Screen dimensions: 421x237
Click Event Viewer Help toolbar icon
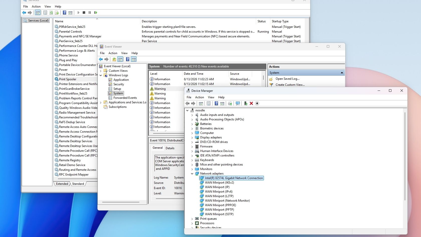click(128, 59)
